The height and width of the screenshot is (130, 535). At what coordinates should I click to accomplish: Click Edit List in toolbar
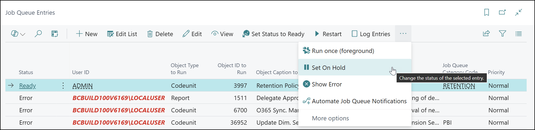click(122, 34)
